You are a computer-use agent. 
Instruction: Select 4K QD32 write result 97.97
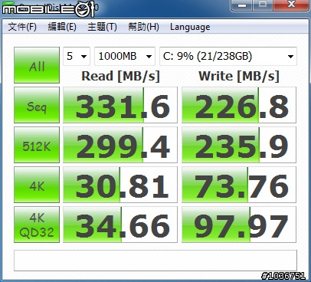(x=239, y=225)
